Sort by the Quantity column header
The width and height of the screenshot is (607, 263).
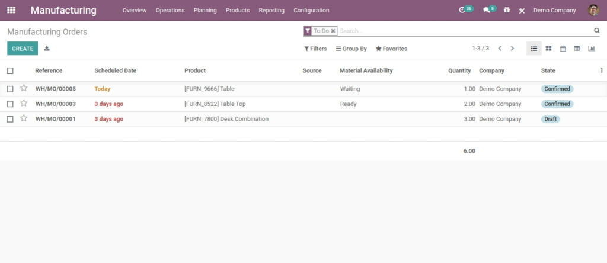click(x=459, y=70)
